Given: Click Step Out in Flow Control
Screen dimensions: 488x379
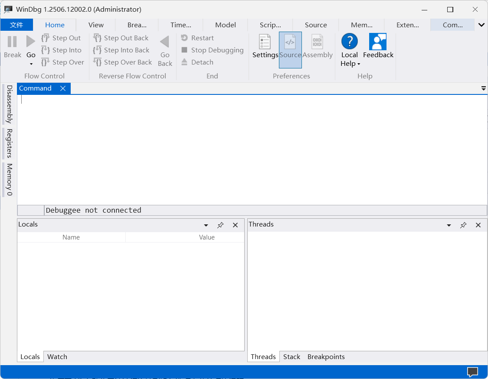Looking at the screenshot, I should [x=61, y=38].
